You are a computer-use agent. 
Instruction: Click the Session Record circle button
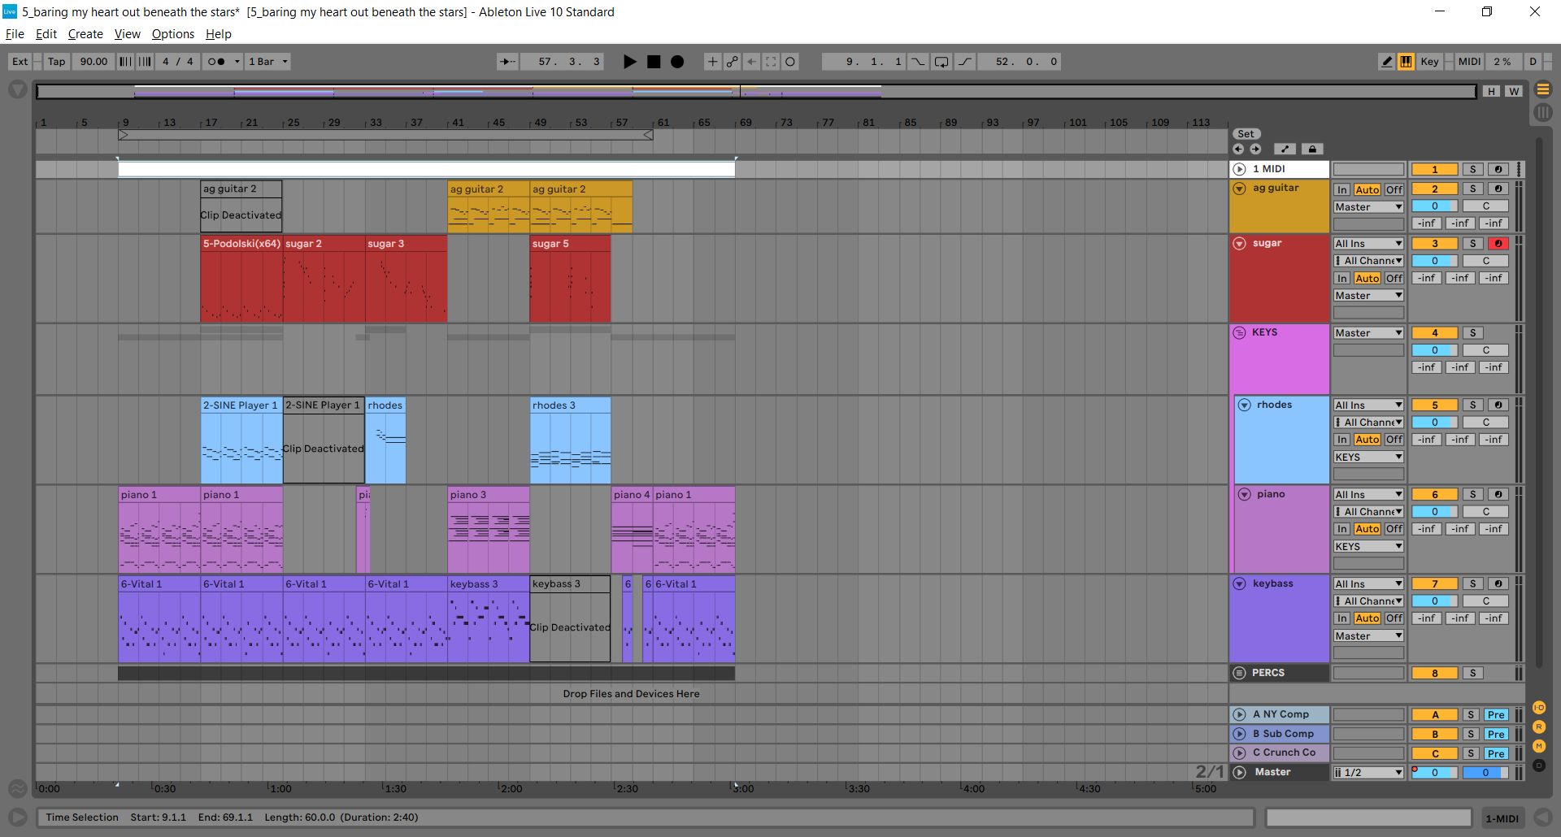[x=790, y=62]
